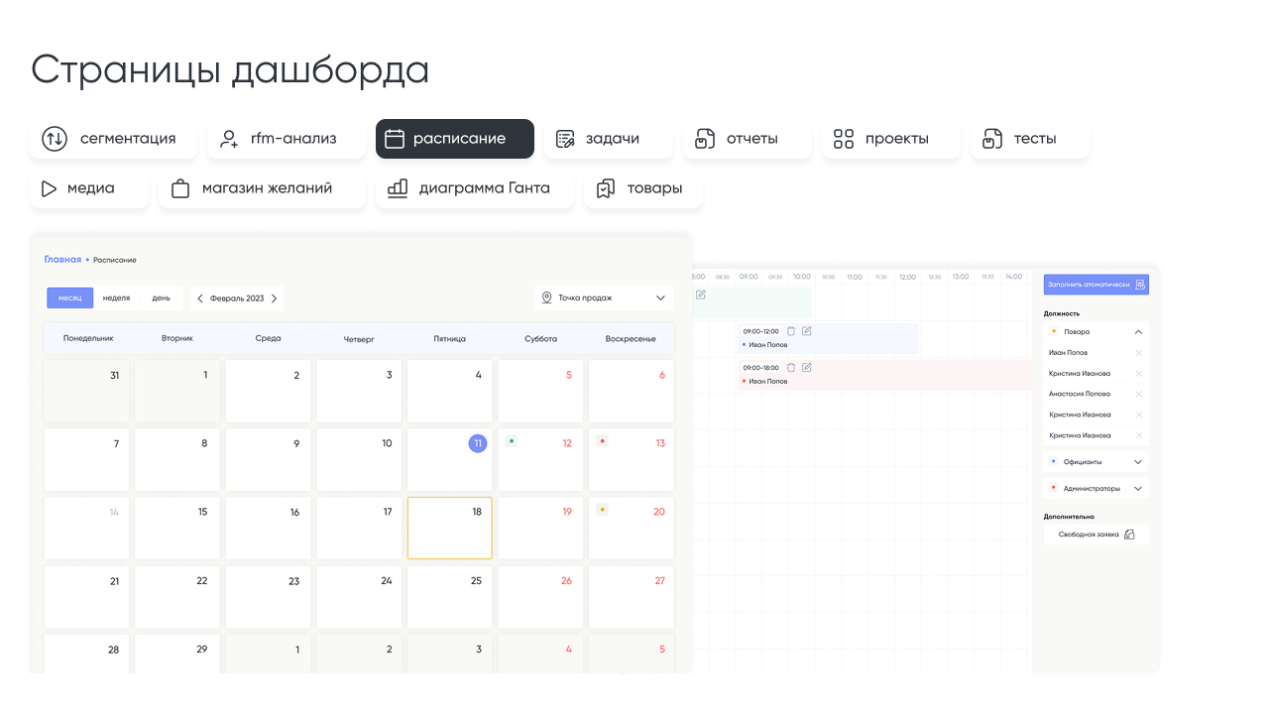Open the проекты page chip
The width and height of the screenshot is (1269, 714).
tap(891, 139)
